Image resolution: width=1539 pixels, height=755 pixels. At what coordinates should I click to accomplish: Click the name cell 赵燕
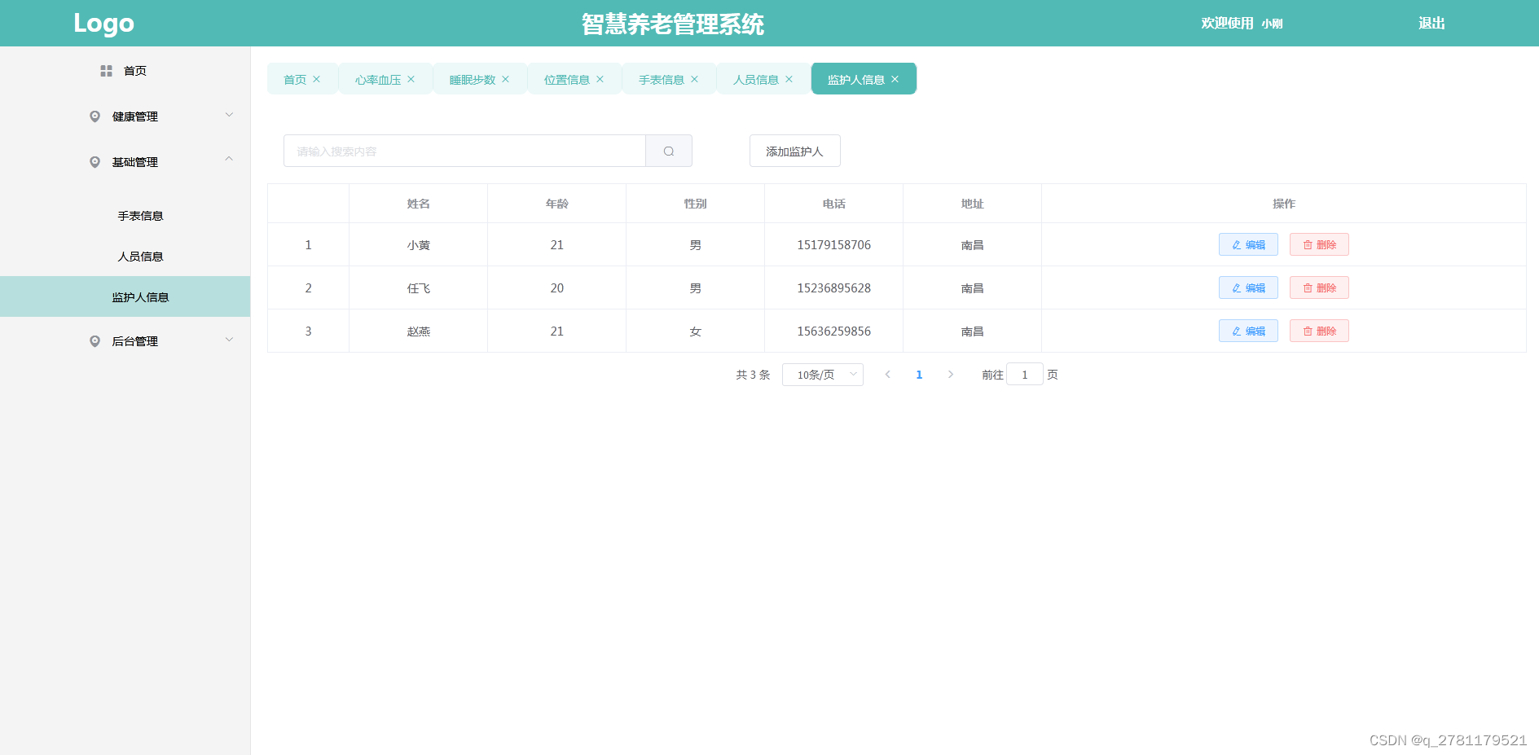coord(418,331)
